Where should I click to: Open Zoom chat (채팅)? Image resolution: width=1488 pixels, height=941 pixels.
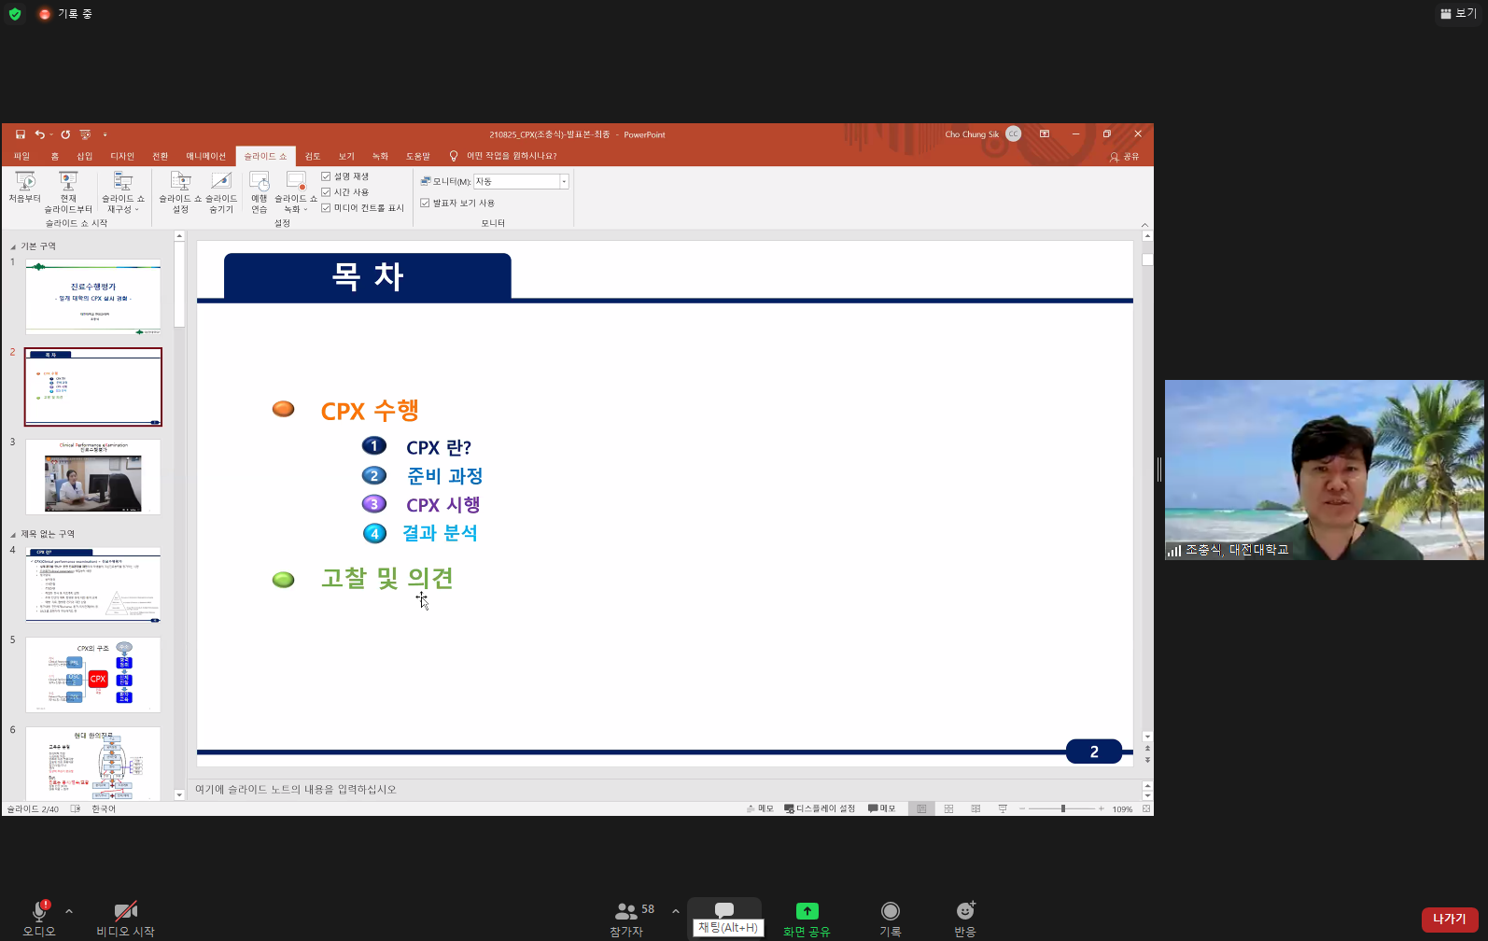[725, 917]
